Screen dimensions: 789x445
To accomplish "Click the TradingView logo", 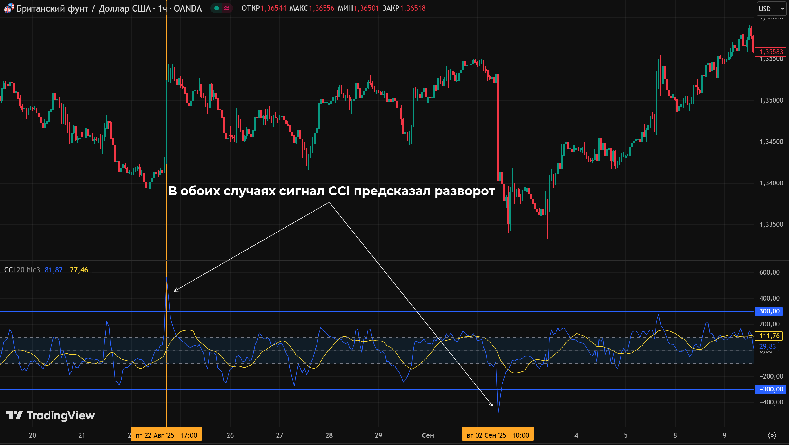I will click(50, 415).
